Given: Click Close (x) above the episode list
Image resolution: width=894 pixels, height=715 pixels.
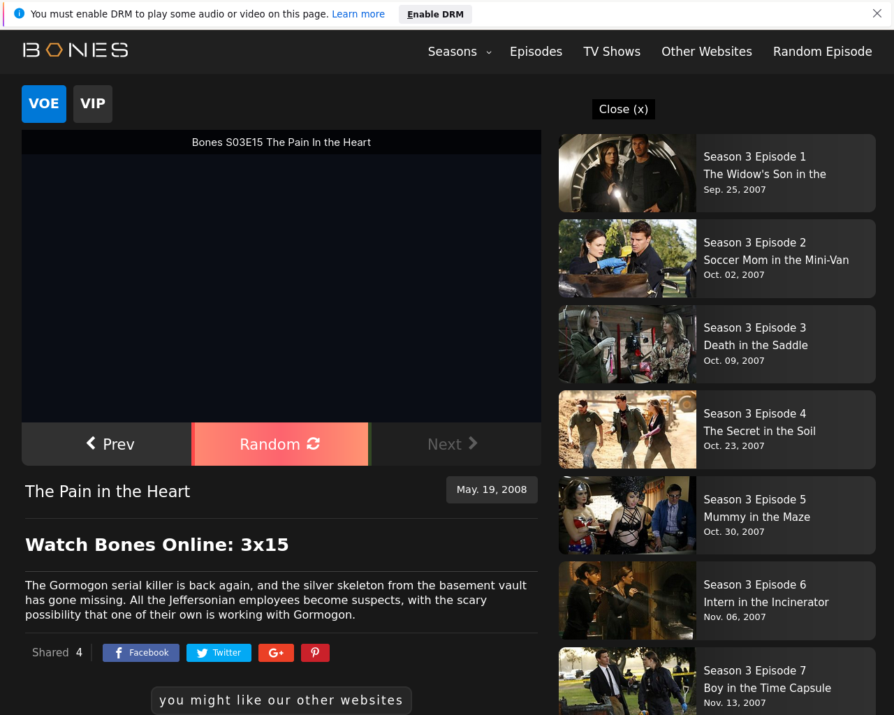Looking at the screenshot, I should [624, 109].
